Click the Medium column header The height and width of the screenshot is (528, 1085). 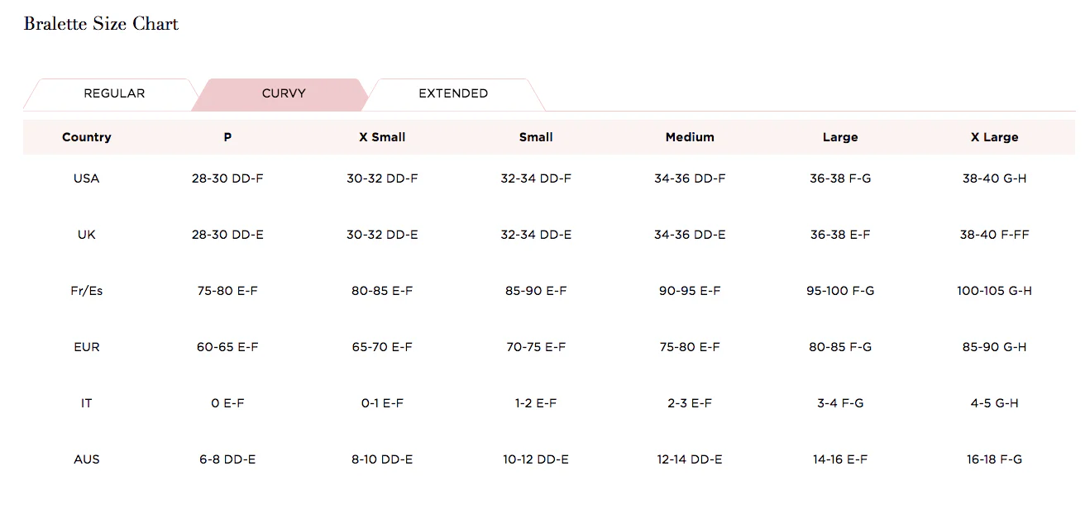(x=690, y=137)
